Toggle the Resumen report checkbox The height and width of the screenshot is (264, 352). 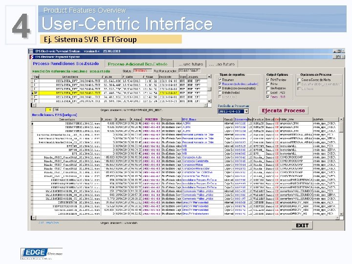coord(220,80)
